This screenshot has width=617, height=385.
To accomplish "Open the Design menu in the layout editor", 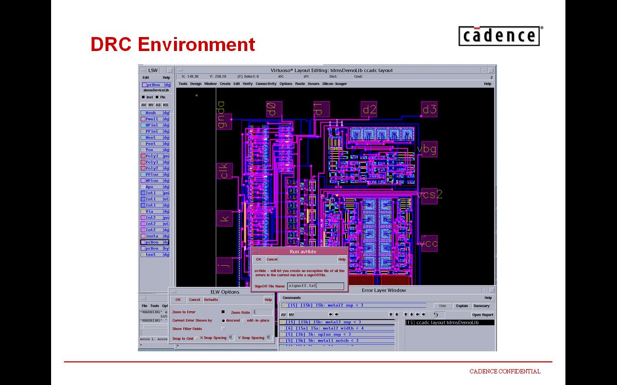I will tap(196, 84).
